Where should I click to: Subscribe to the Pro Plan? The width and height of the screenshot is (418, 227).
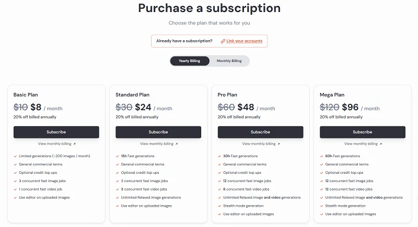[260, 132]
